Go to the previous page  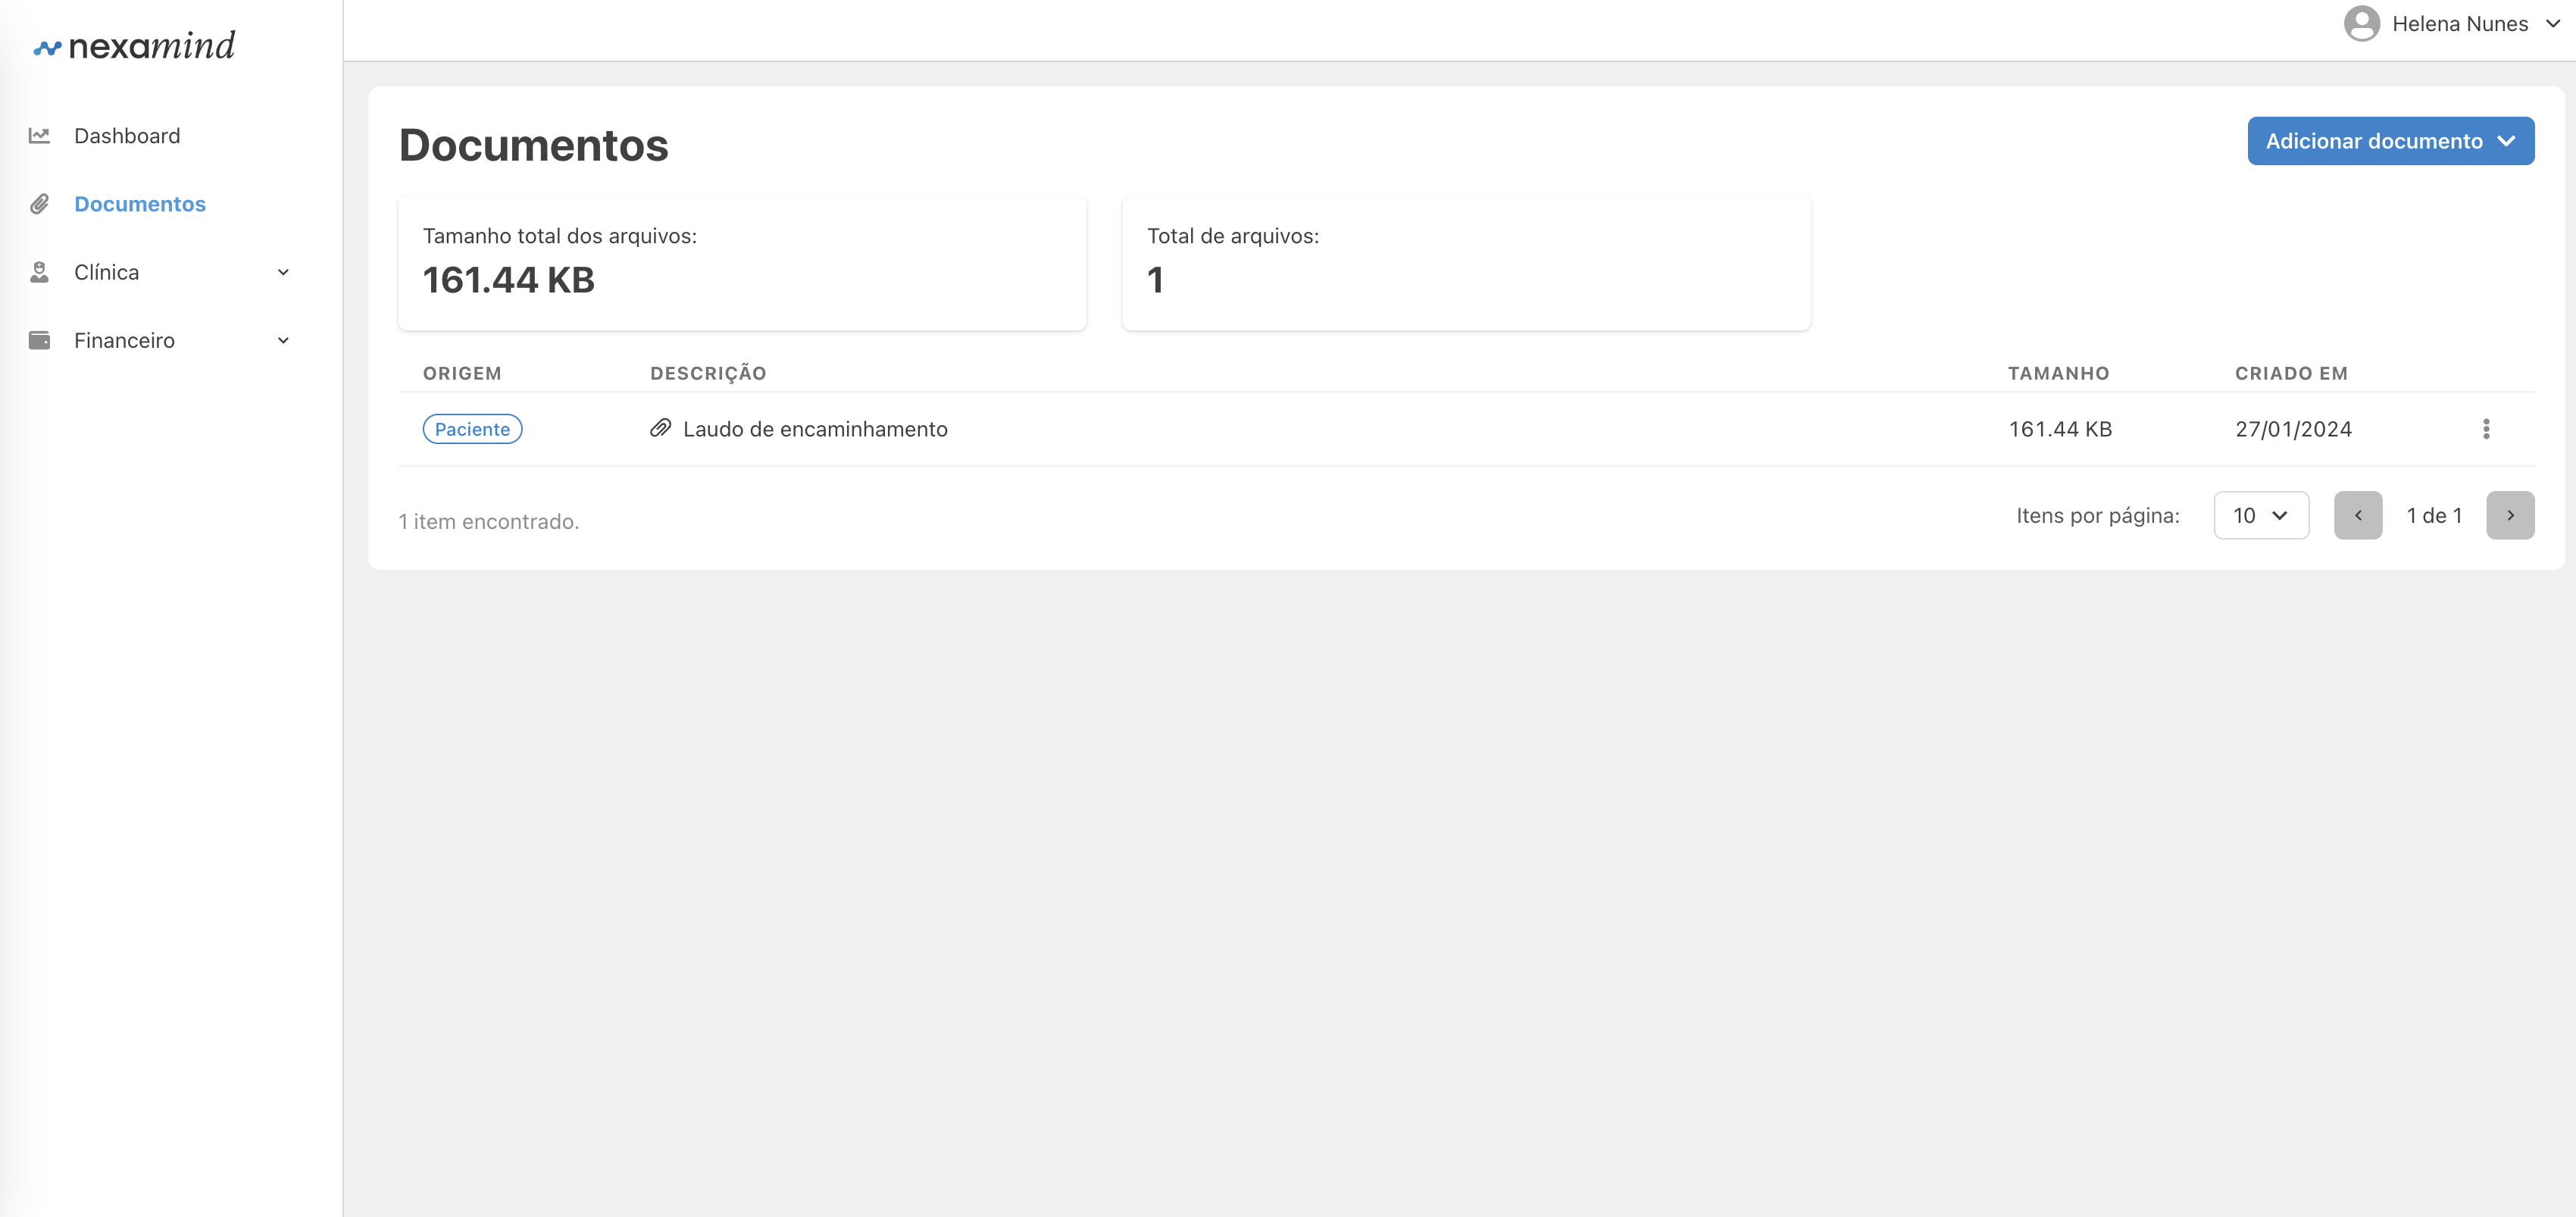click(2358, 515)
